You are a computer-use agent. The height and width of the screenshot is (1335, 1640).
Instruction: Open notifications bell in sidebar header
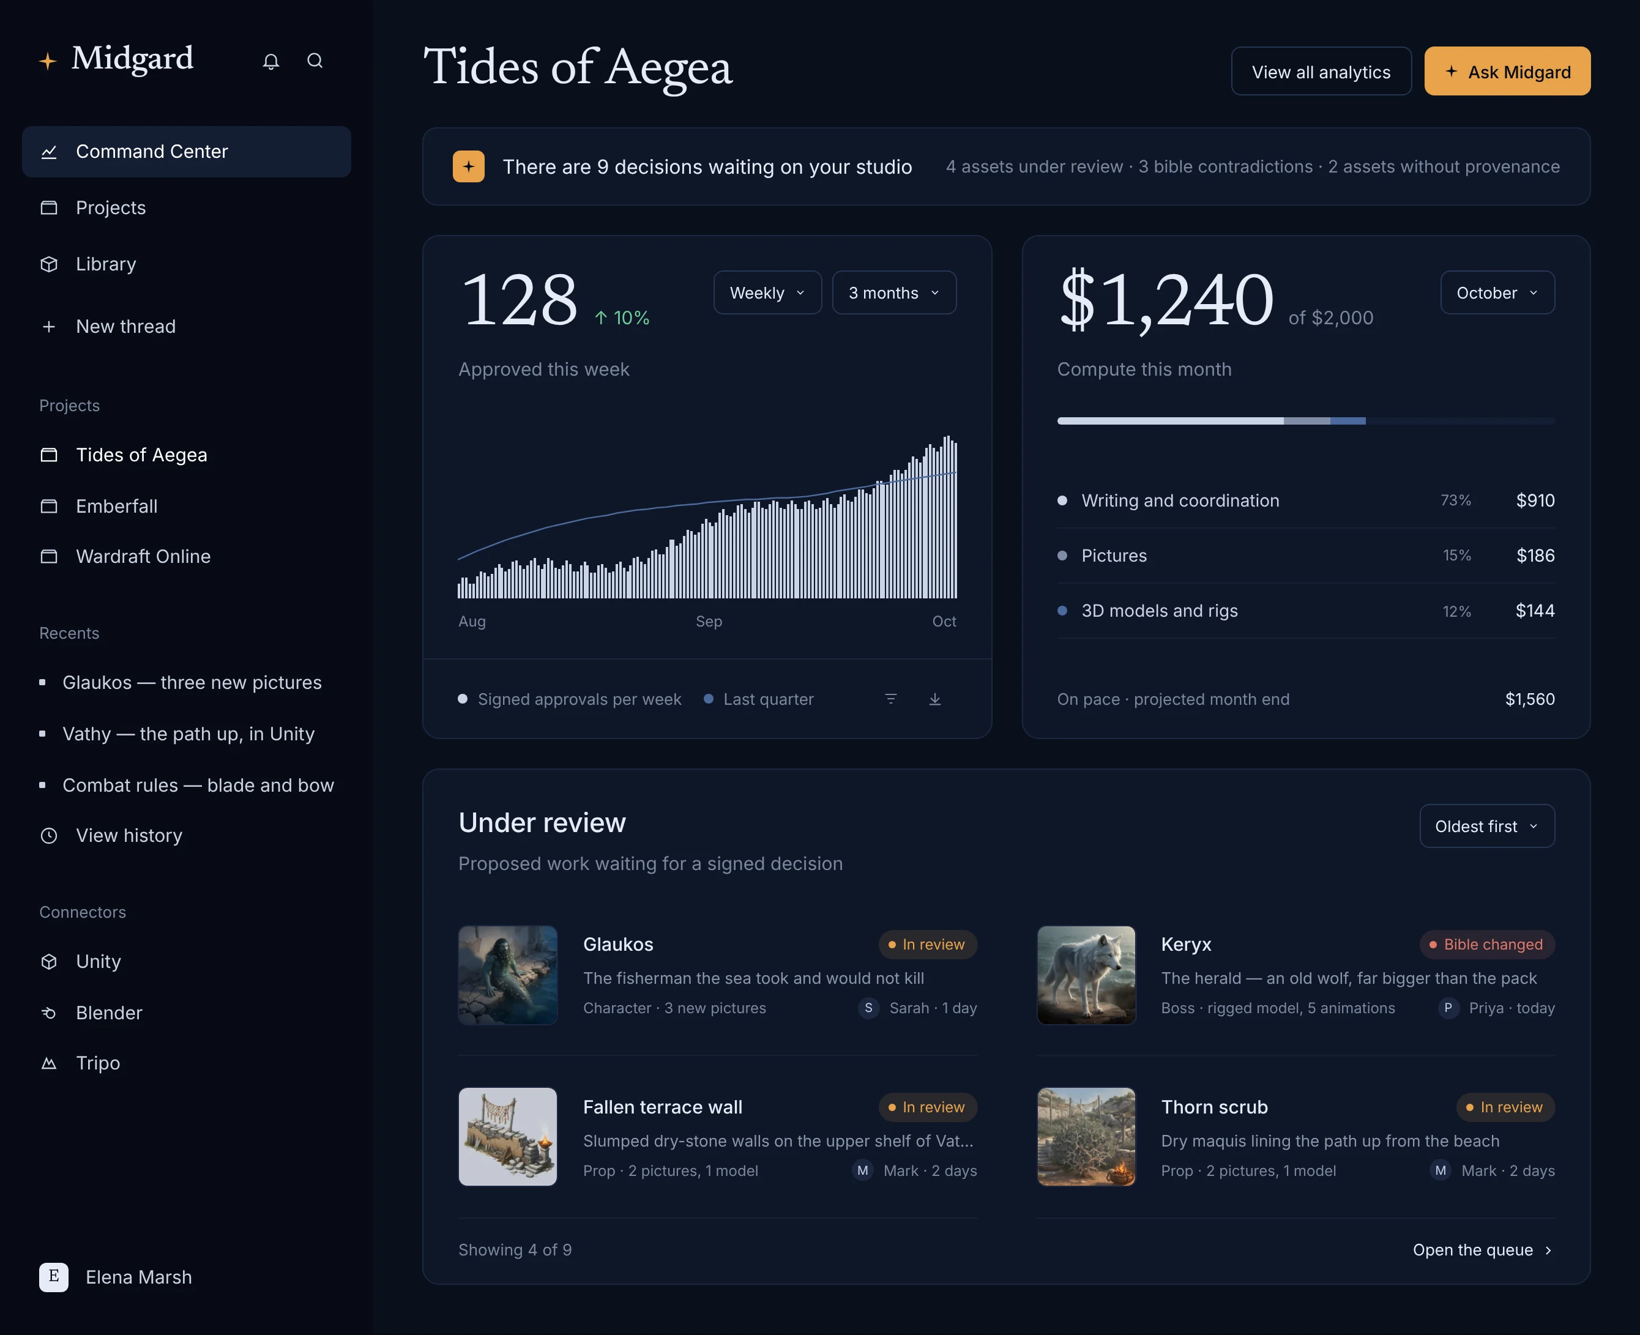270,62
